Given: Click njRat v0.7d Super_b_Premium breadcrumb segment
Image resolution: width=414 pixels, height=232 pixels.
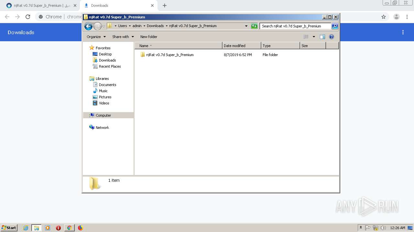Looking at the screenshot, I should point(193,26).
